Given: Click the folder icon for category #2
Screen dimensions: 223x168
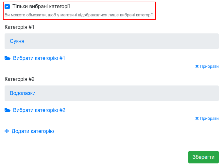Looking at the screenshot, I should point(8,110).
